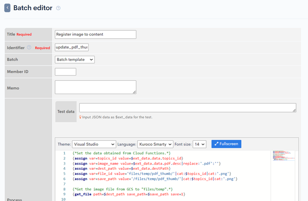Click the 'Input JSON data as $ext_data' hint text
This screenshot has width=308, height=201.
click(117, 117)
